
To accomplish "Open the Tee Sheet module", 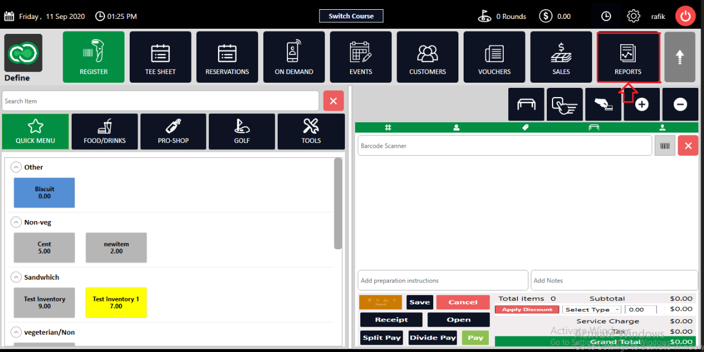I will [x=160, y=57].
